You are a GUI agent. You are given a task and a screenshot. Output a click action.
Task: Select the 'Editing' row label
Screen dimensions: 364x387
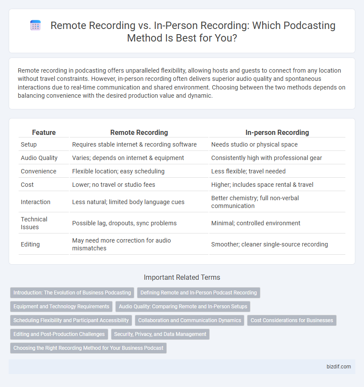[x=30, y=244]
